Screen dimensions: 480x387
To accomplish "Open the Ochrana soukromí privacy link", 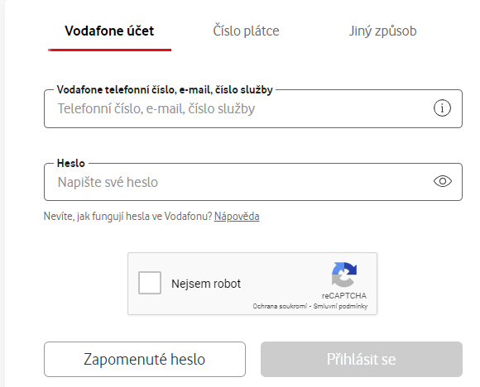I will coord(280,306).
